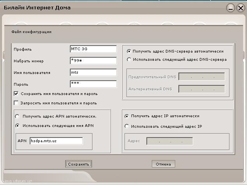The height and width of the screenshot is (185, 247).
Task: Click into the Пароль password field
Action: coord(93,84)
